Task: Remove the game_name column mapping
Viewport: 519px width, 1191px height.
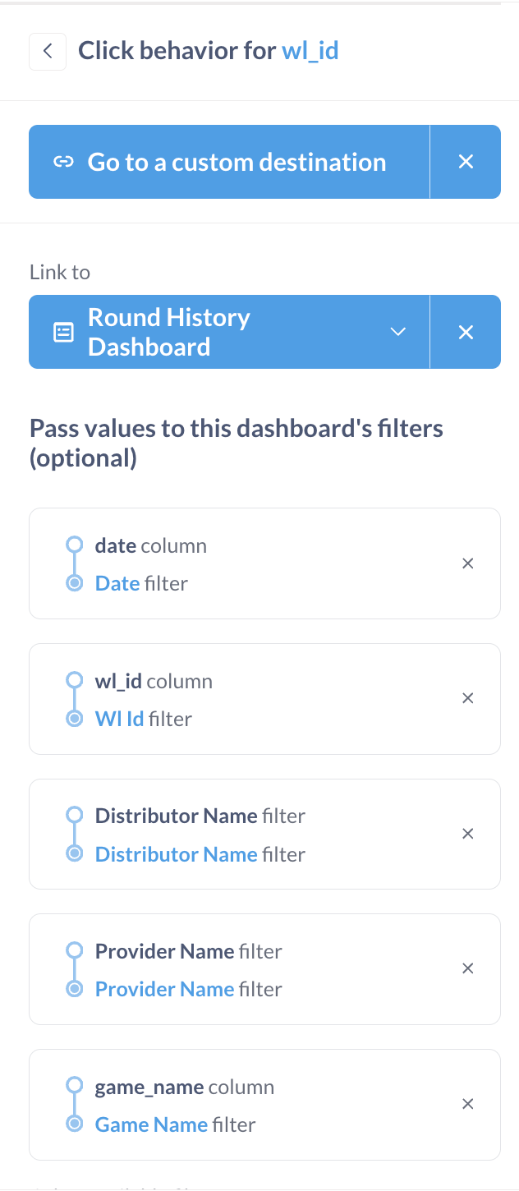Action: tap(468, 1104)
